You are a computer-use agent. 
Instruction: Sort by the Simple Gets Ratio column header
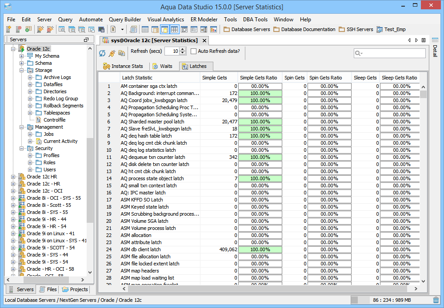click(x=259, y=78)
